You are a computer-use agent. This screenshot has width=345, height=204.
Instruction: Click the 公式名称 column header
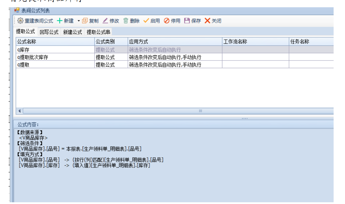click(x=55, y=42)
